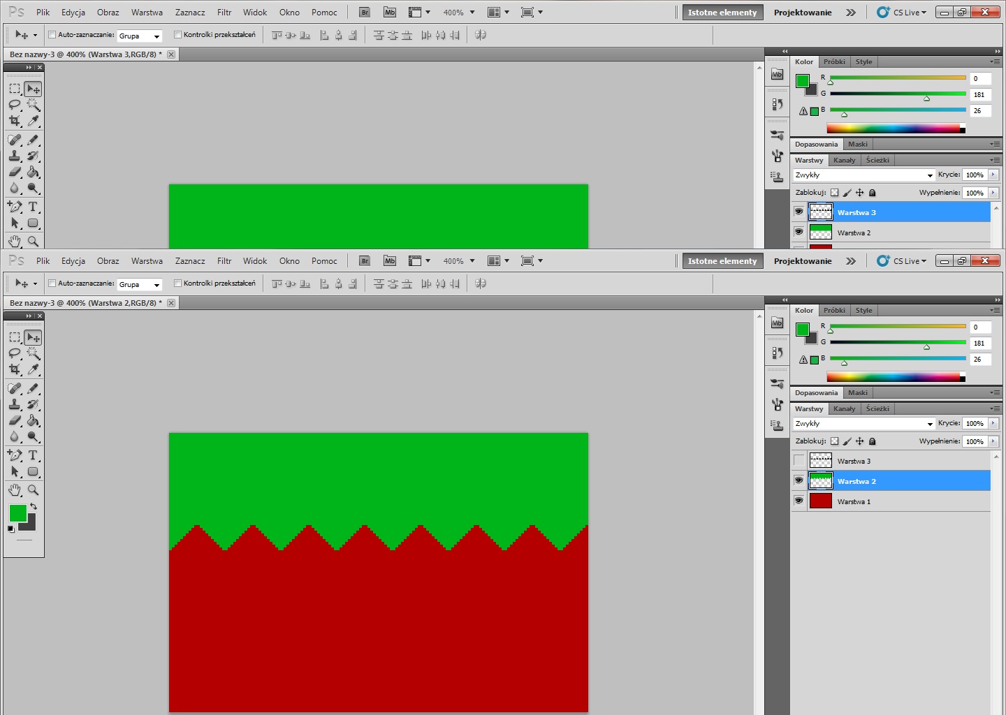Select Rectangular Marquee tool in lower Photoshop window
Screen dimensions: 1006x715
pyautogui.click(x=15, y=337)
